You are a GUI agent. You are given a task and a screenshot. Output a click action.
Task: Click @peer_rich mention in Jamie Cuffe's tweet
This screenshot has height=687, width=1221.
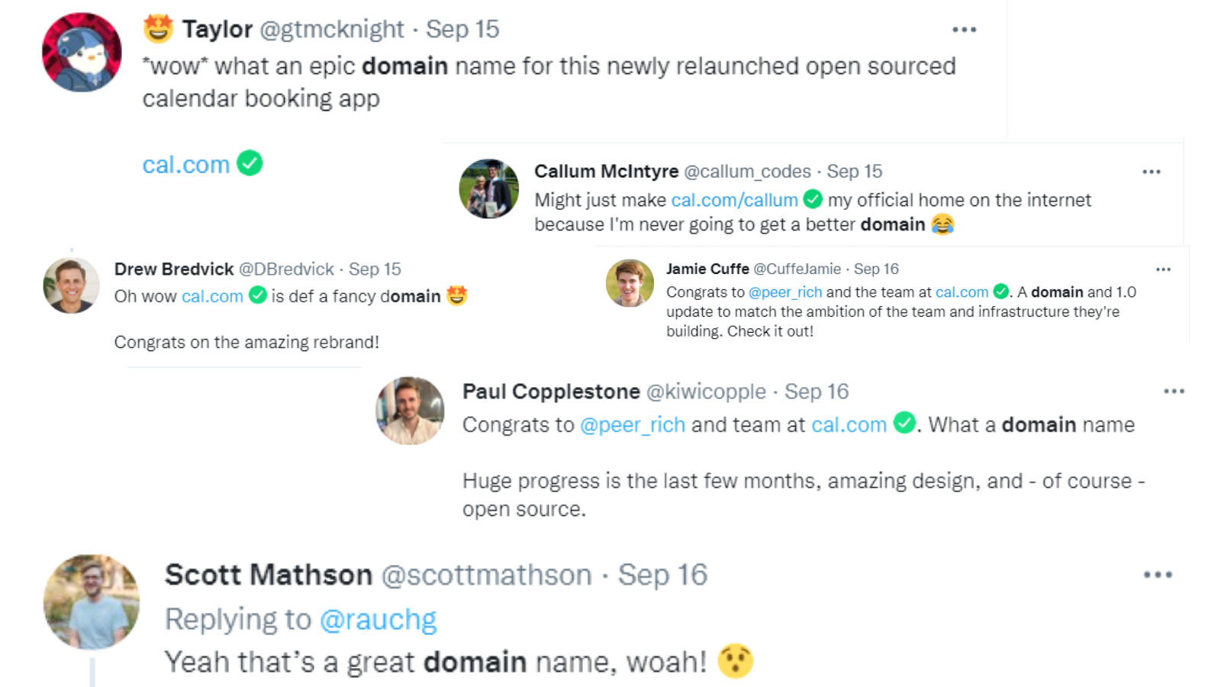(x=784, y=292)
